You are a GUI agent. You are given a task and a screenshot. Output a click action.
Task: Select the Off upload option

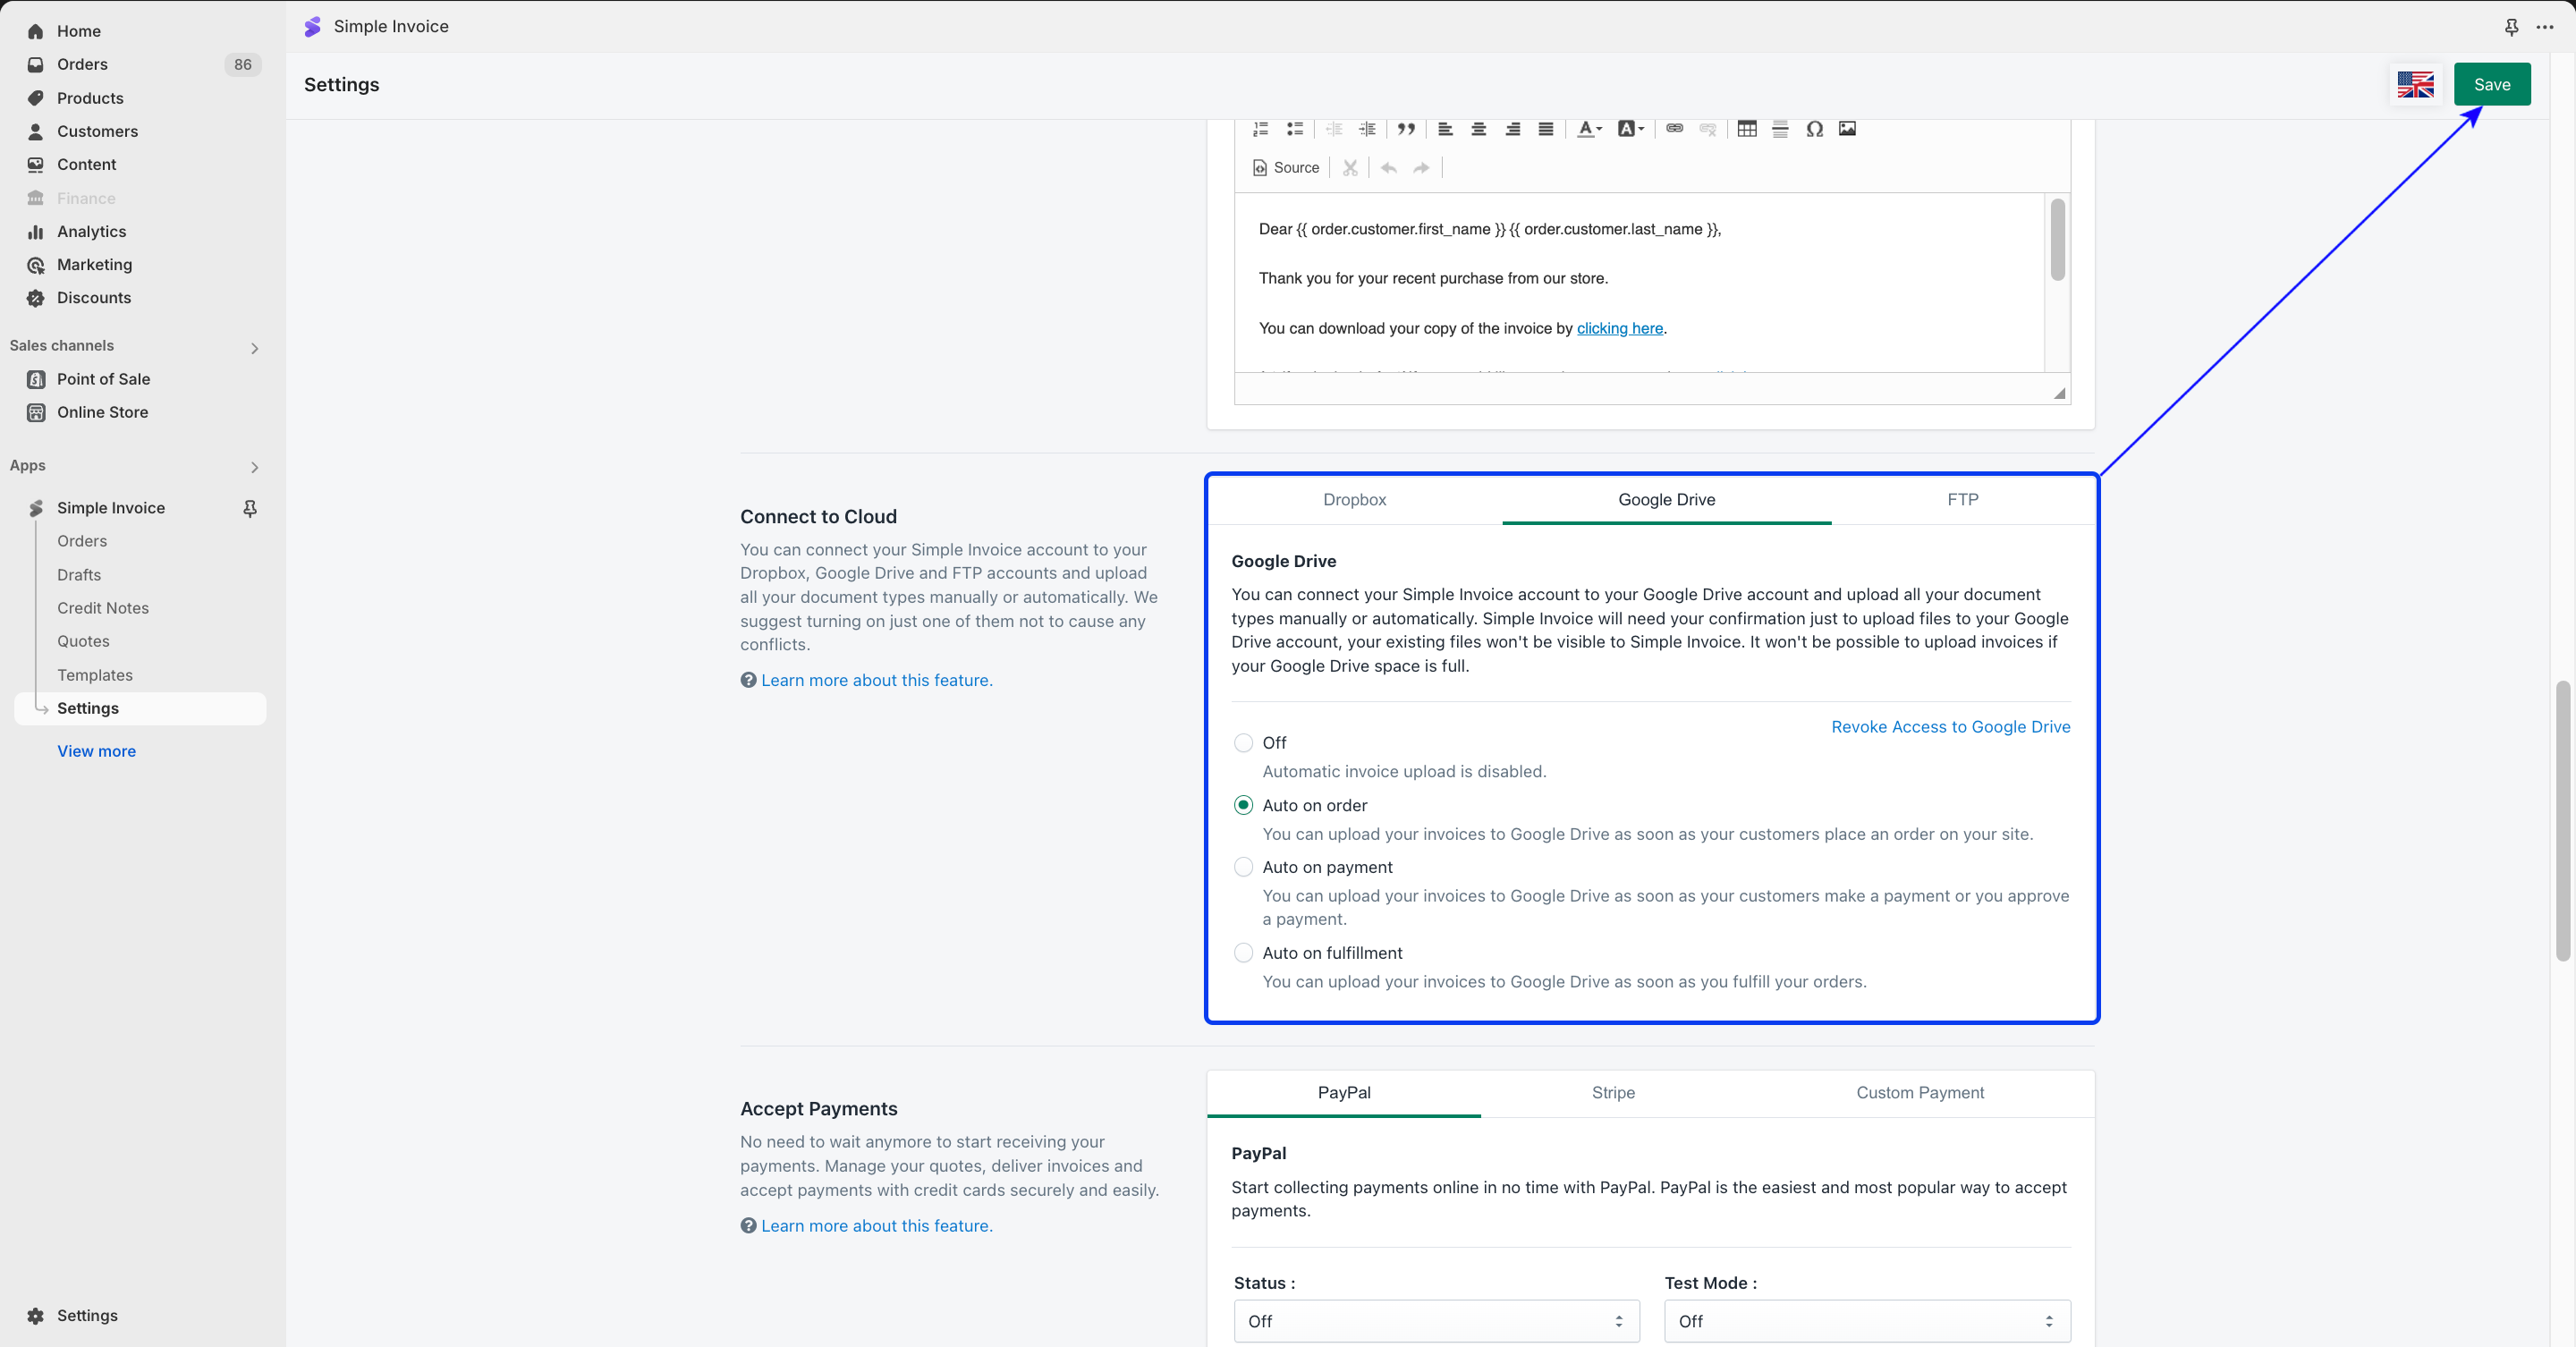point(1243,743)
